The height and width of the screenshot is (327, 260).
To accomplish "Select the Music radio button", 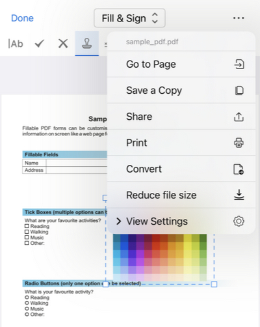I will click(27, 309).
